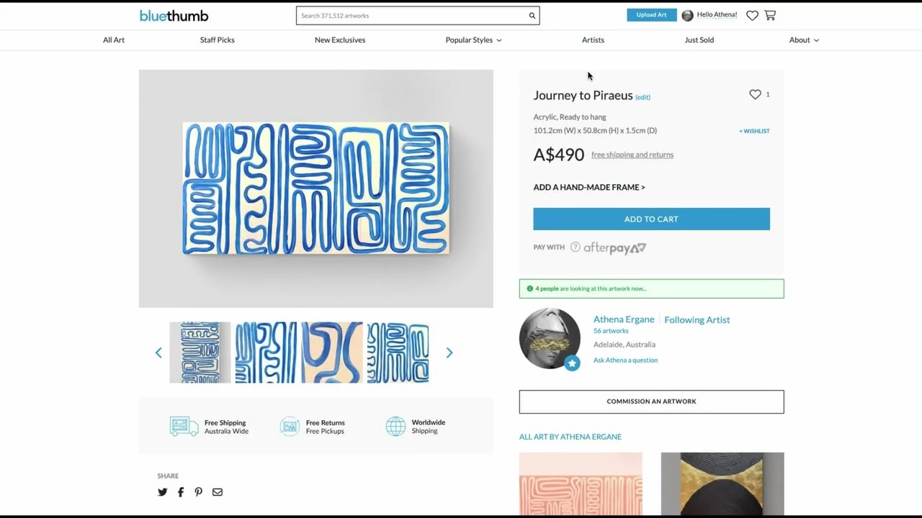The width and height of the screenshot is (922, 518).
Task: Show previous thumbnails with left arrow
Action: coord(158,353)
